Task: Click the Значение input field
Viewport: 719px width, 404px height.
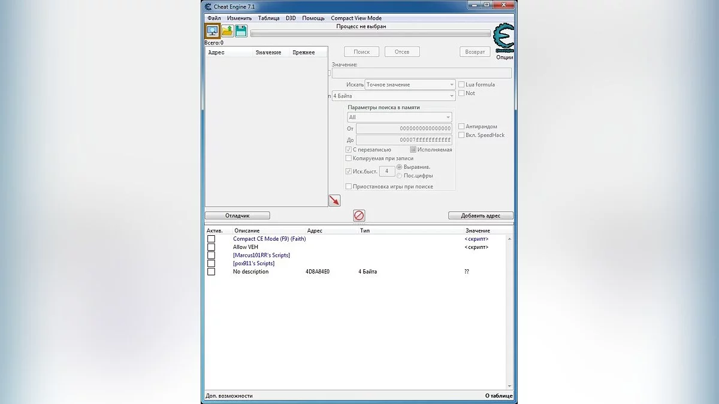Action: pyautogui.click(x=421, y=73)
